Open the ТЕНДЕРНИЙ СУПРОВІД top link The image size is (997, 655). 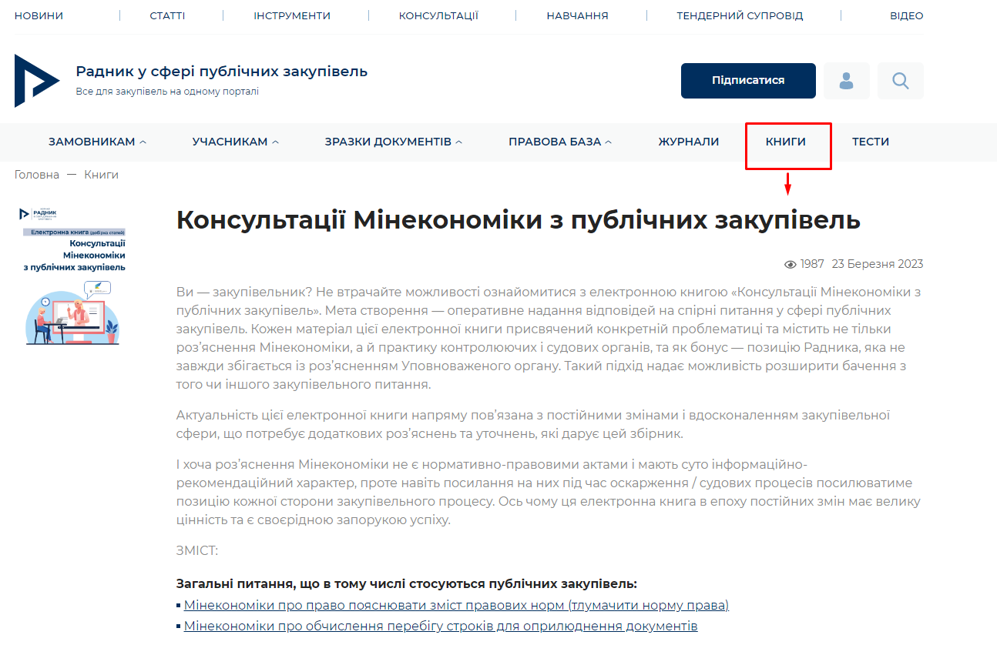[740, 15]
